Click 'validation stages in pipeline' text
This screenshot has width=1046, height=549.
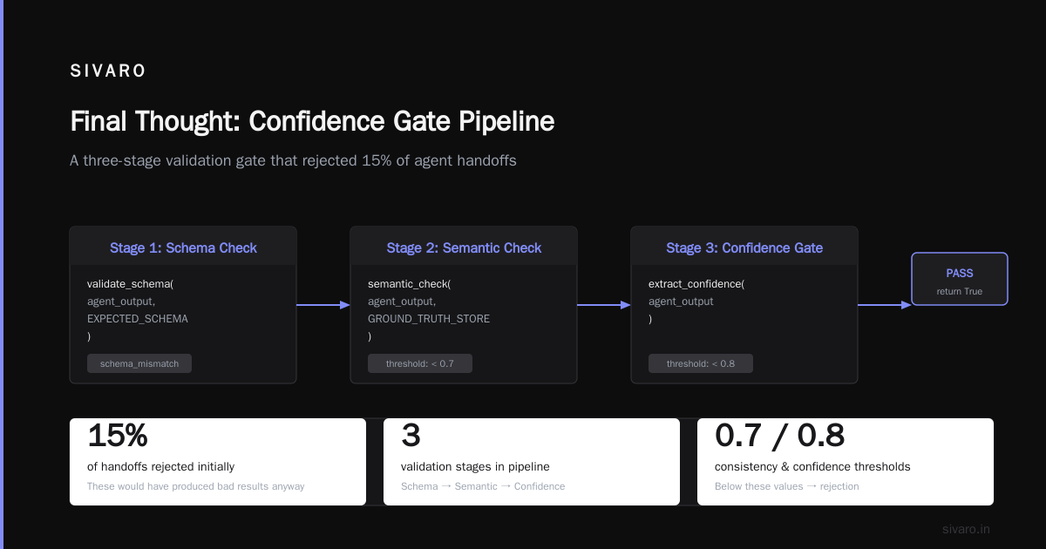[475, 467]
